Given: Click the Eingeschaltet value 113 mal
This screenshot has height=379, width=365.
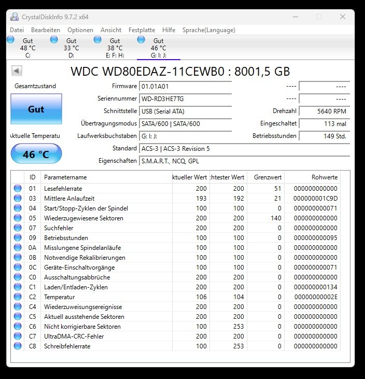Looking at the screenshot, I should coord(325,123).
